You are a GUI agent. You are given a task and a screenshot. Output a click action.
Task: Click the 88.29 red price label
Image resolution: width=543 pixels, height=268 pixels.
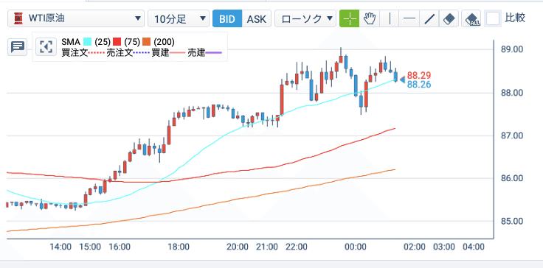[419, 75]
